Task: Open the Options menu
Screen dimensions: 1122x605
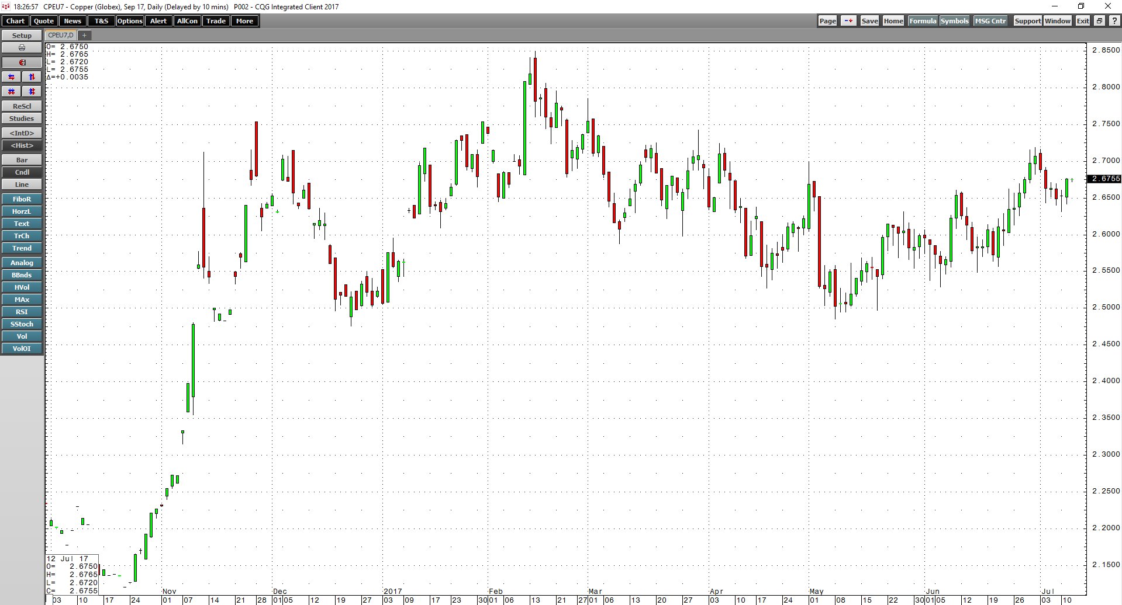Action: click(x=130, y=21)
